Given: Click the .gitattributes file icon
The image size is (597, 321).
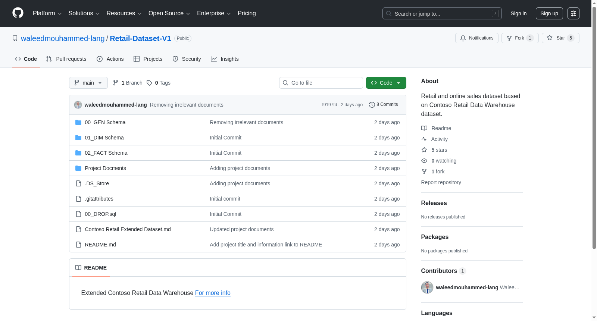Looking at the screenshot, I should [x=78, y=199].
